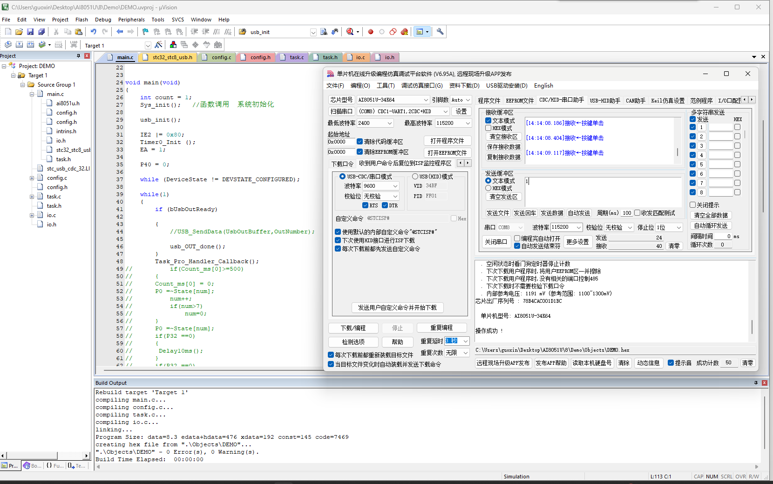This screenshot has width=773, height=484.
Task: Open Options for Target magic wand icon
Action: (x=158, y=45)
